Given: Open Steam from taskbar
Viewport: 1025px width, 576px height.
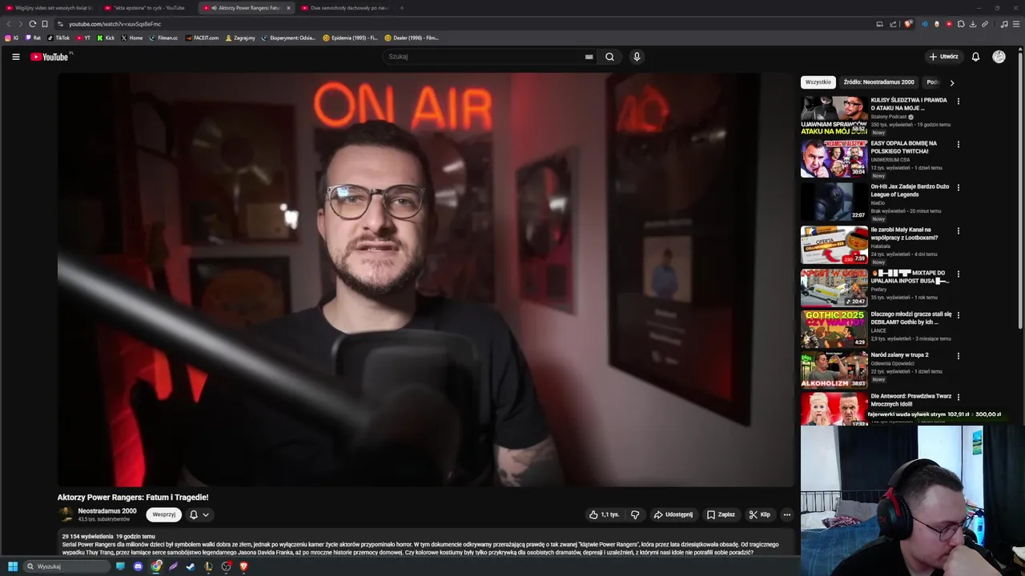Looking at the screenshot, I should click(190, 566).
